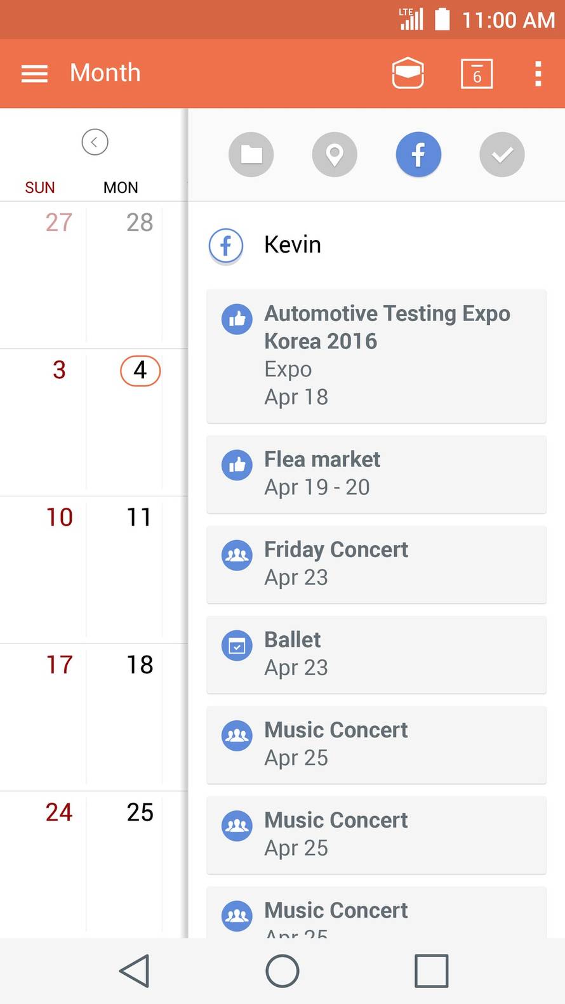Collapse the side panel with chevron arrow
Image resolution: width=565 pixels, height=1004 pixels.
(95, 142)
